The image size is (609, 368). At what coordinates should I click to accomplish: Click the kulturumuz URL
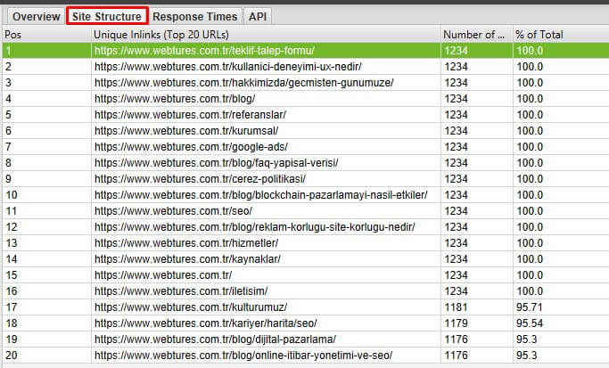coord(191,307)
